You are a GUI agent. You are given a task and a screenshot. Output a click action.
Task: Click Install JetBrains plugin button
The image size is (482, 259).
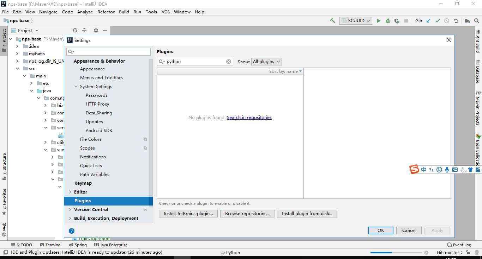(188, 214)
